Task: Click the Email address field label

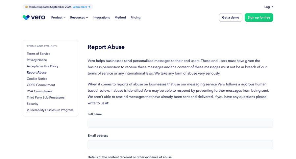Action: pyautogui.click(x=98, y=135)
